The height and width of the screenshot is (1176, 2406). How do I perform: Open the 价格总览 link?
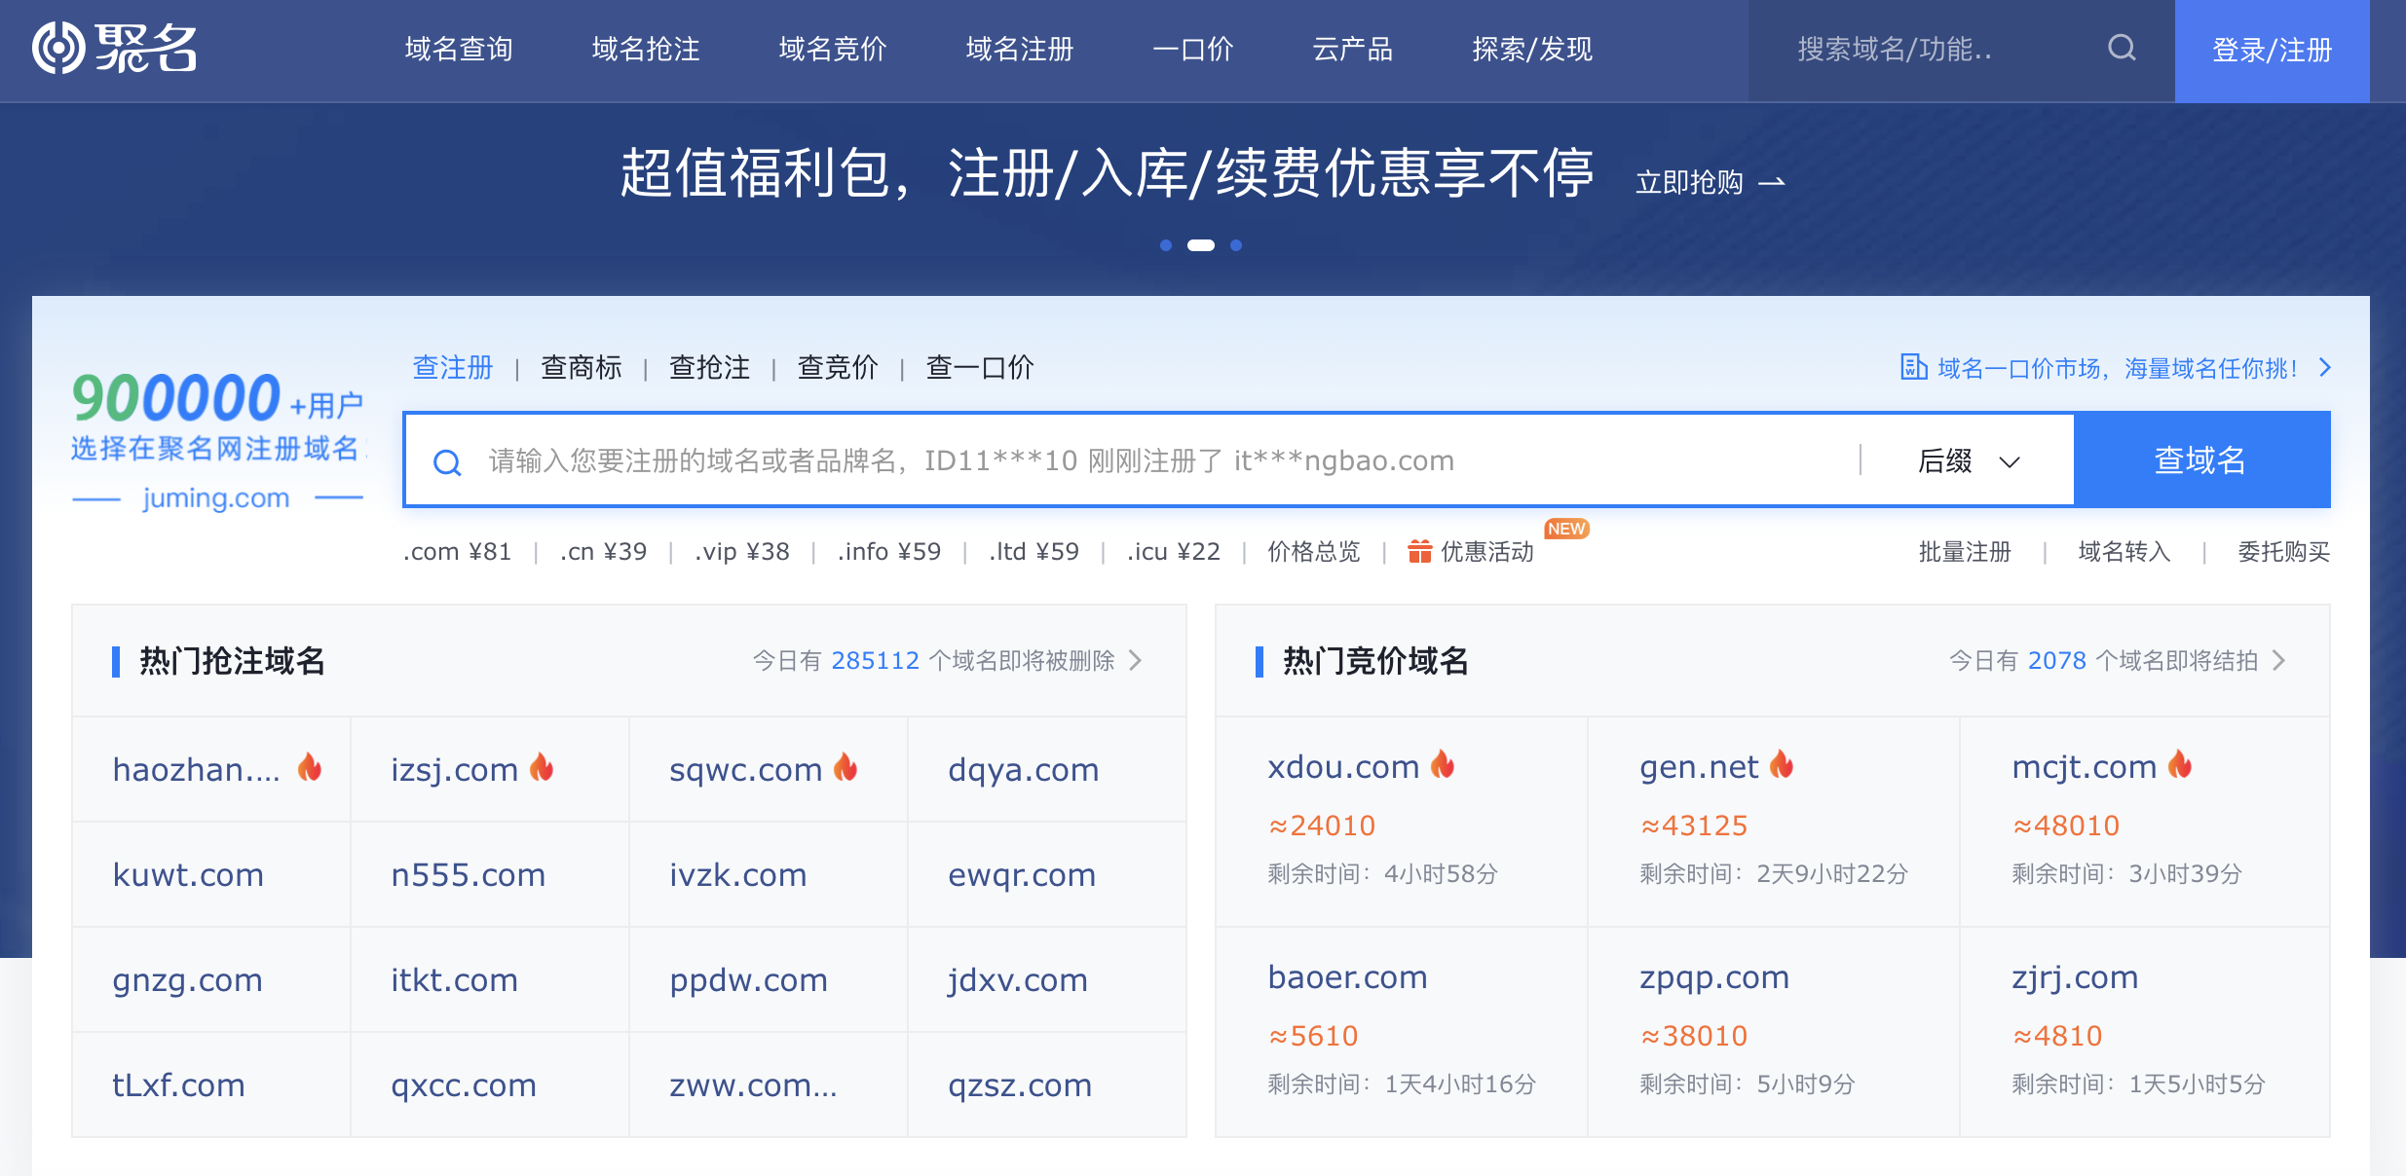click(x=1314, y=552)
